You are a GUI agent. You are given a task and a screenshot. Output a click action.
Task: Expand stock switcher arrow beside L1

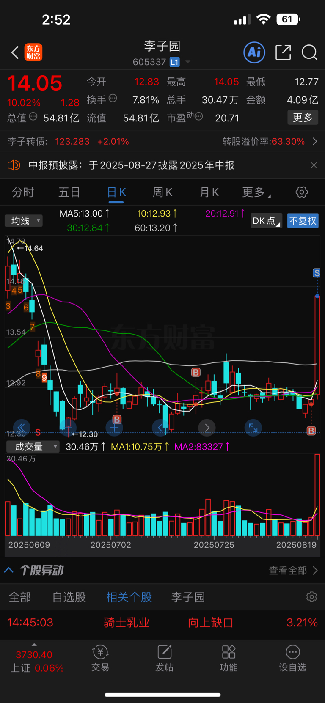pyautogui.click(x=187, y=62)
